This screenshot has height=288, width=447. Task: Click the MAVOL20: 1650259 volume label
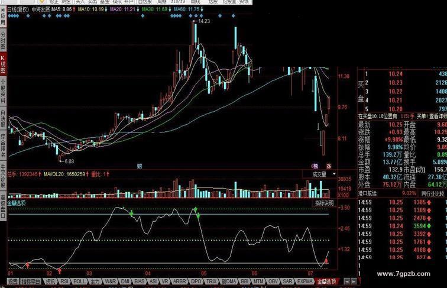[64, 174]
